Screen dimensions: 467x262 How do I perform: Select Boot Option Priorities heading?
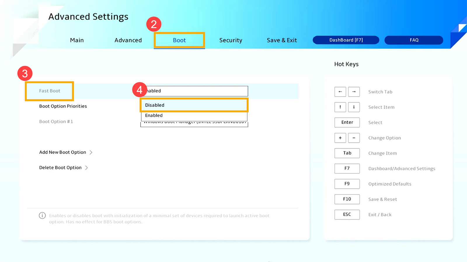tap(63, 106)
